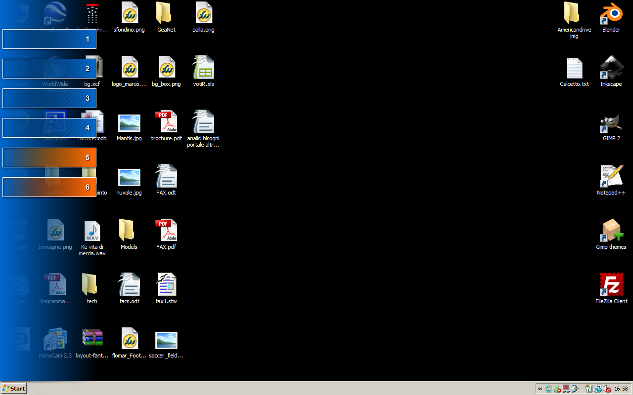The width and height of the screenshot is (633, 395).
Task: Select the SunSpotFir icon at top
Action: click(x=92, y=17)
